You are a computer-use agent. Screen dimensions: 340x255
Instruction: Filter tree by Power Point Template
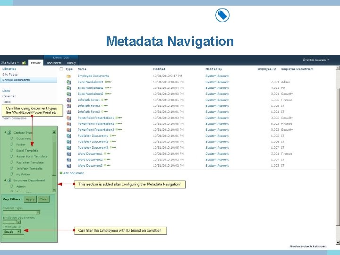(32, 156)
